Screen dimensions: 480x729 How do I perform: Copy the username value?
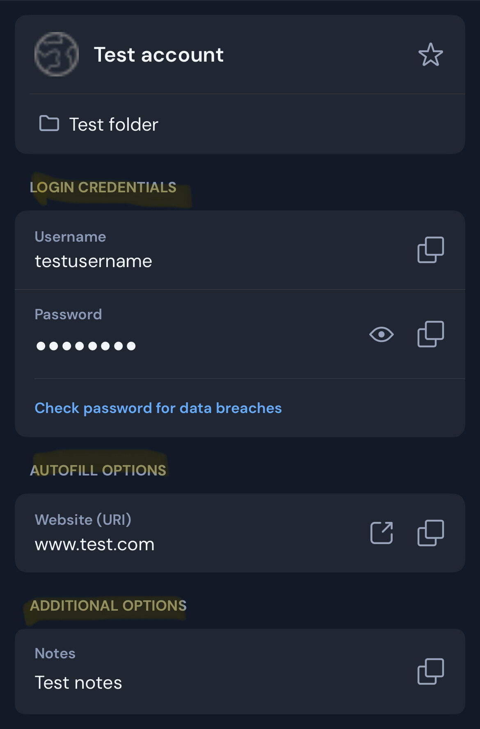click(x=430, y=249)
